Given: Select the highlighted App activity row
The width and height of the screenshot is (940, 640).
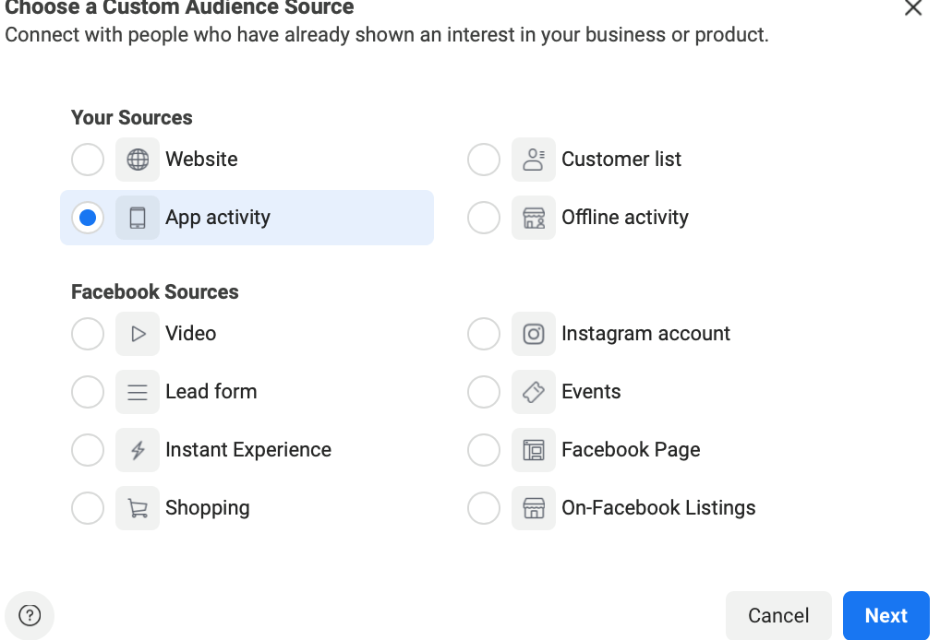Looking at the screenshot, I should tap(247, 217).
